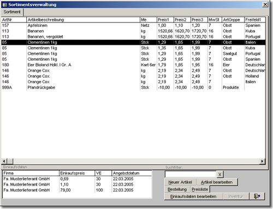Viewport: 273px width, 209px height.
Task: Click article number 157
Action: click(x=5, y=25)
